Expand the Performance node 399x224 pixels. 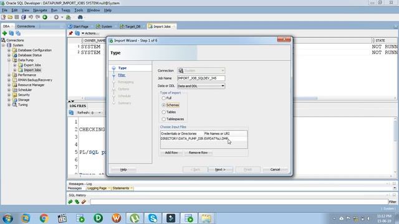pos(9,75)
